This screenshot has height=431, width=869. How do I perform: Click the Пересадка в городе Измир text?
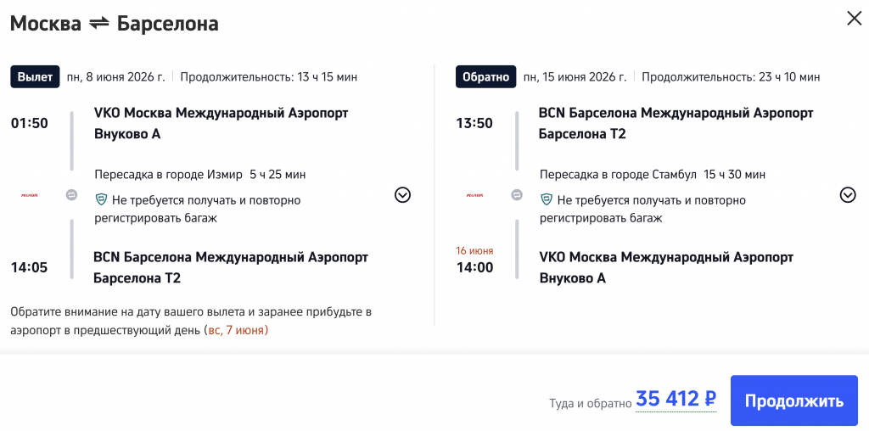[x=169, y=175]
